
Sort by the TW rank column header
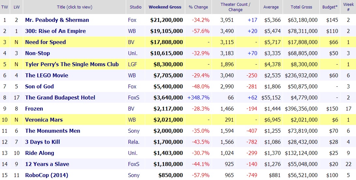click(x=5, y=7)
